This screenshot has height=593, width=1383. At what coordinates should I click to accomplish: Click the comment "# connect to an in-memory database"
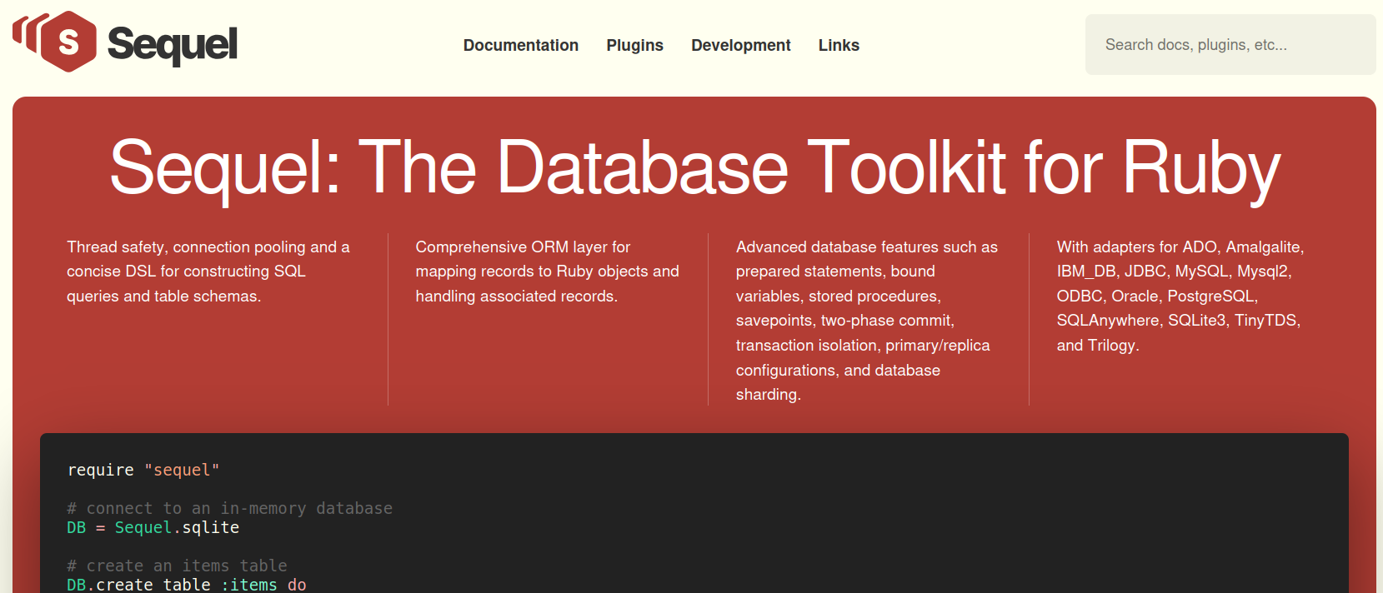[x=229, y=508]
